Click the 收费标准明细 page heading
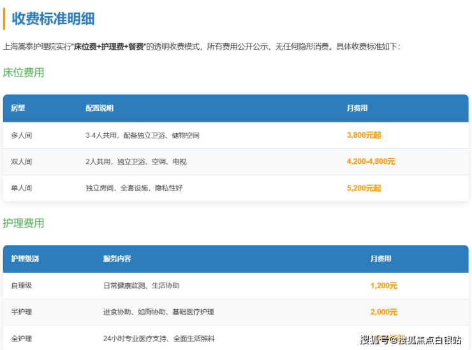Viewport: 472px width, 350px height. 53,18
